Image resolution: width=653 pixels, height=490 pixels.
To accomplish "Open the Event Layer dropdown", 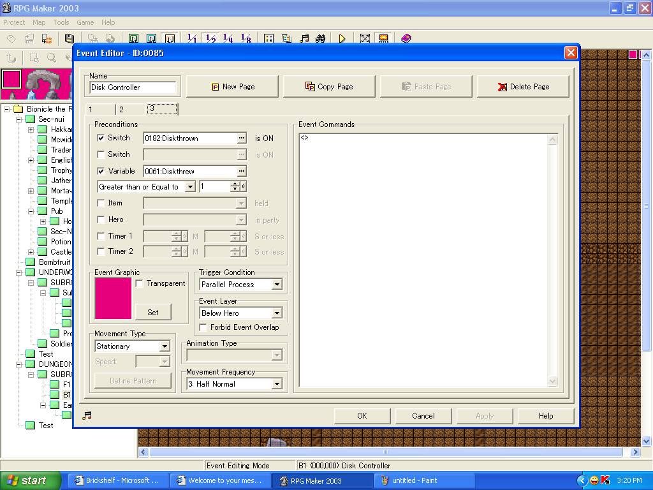I will tap(277, 313).
